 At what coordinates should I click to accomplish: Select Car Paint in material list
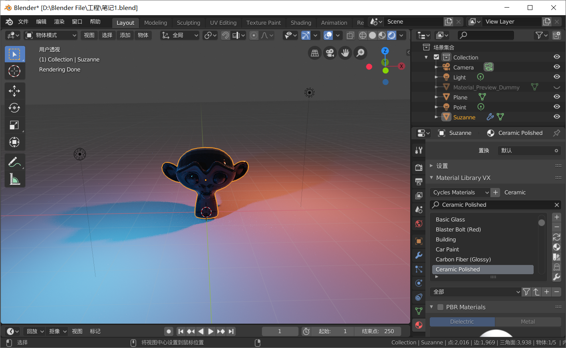pyautogui.click(x=483, y=249)
